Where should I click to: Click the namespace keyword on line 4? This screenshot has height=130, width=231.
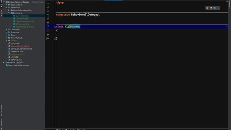pos(63,14)
